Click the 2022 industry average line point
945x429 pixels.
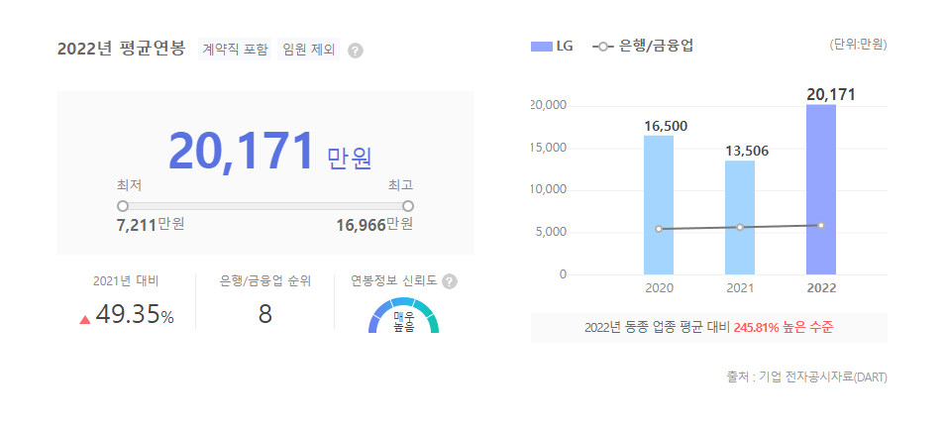(821, 225)
